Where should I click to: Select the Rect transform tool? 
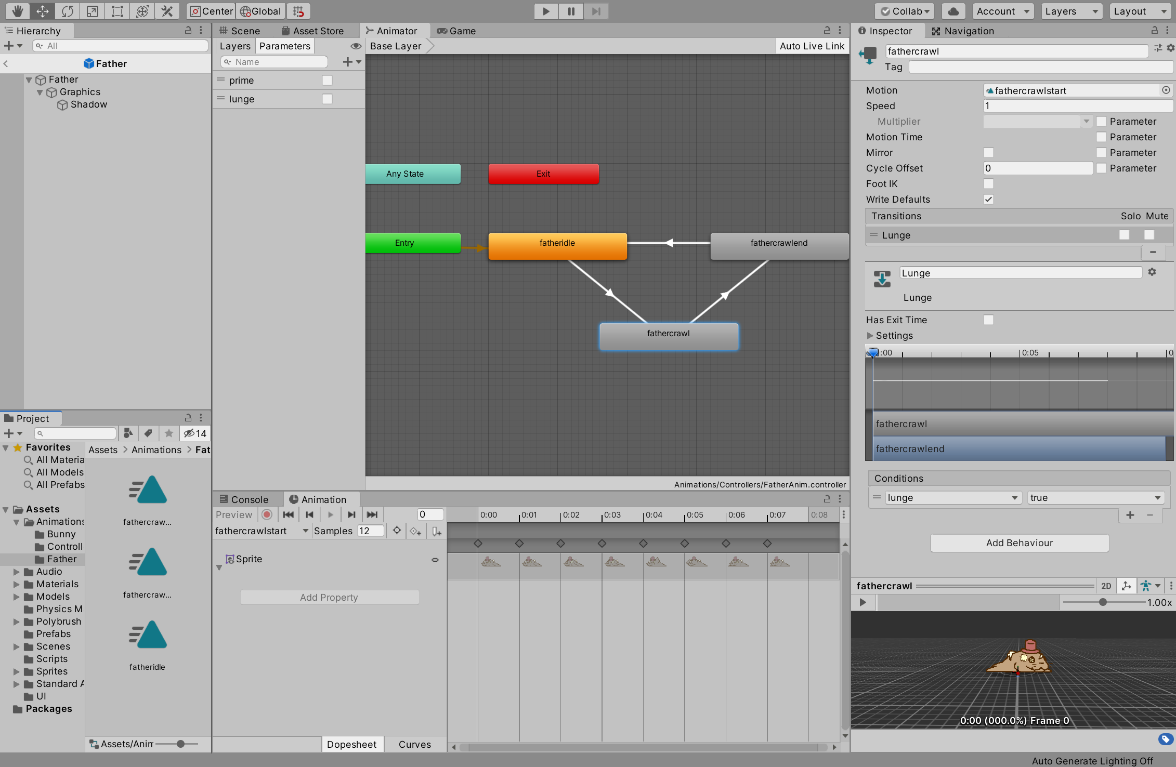(117, 11)
